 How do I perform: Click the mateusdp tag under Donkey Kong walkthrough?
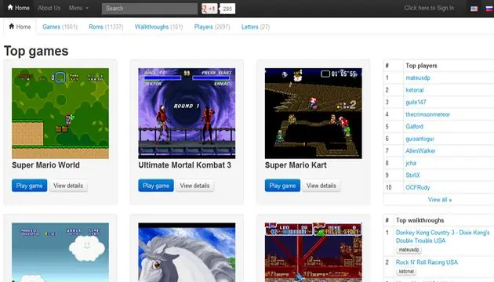pos(409,250)
